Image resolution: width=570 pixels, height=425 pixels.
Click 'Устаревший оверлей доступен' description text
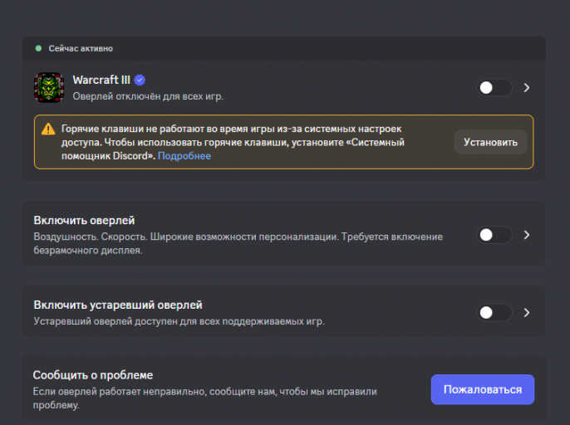coord(179,321)
